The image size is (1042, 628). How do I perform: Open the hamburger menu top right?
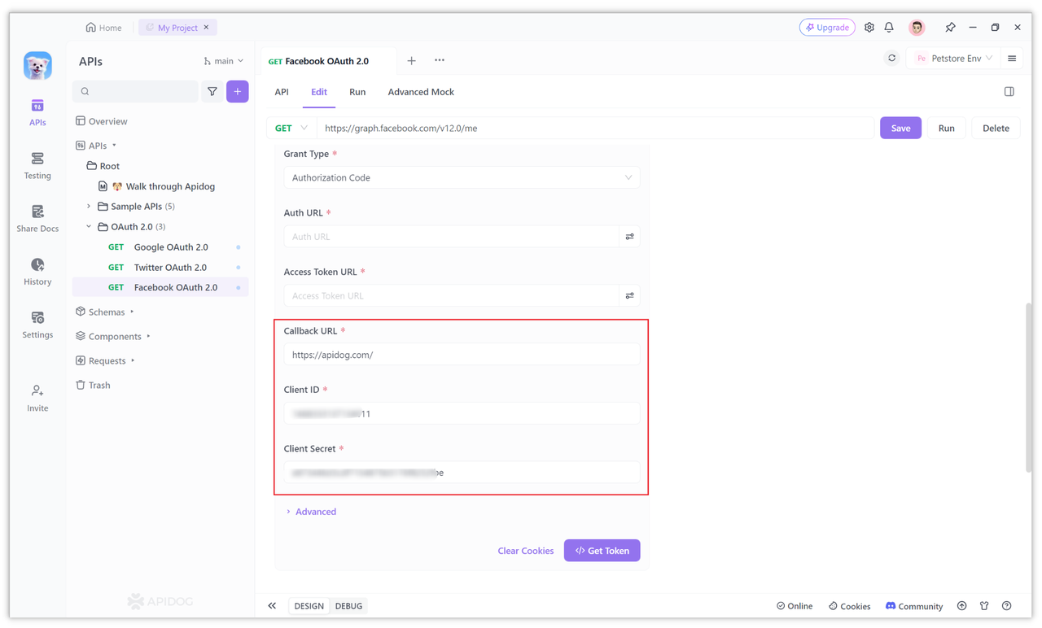[x=1012, y=59]
